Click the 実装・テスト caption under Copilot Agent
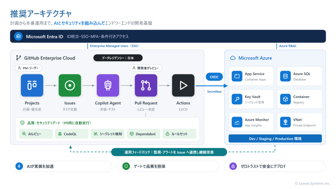 [108, 109]
